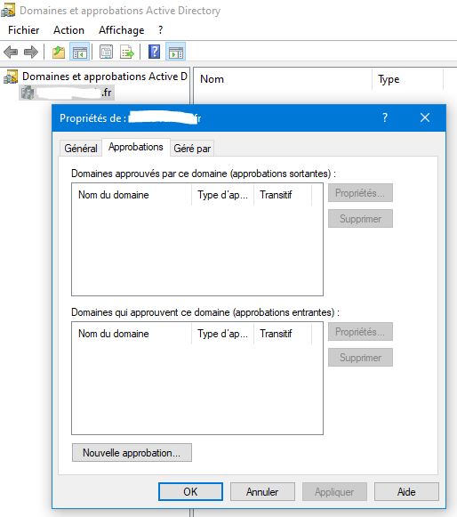Select the root node Domaines et approbations Active Directory
This screenshot has height=517, width=457.
(95, 77)
